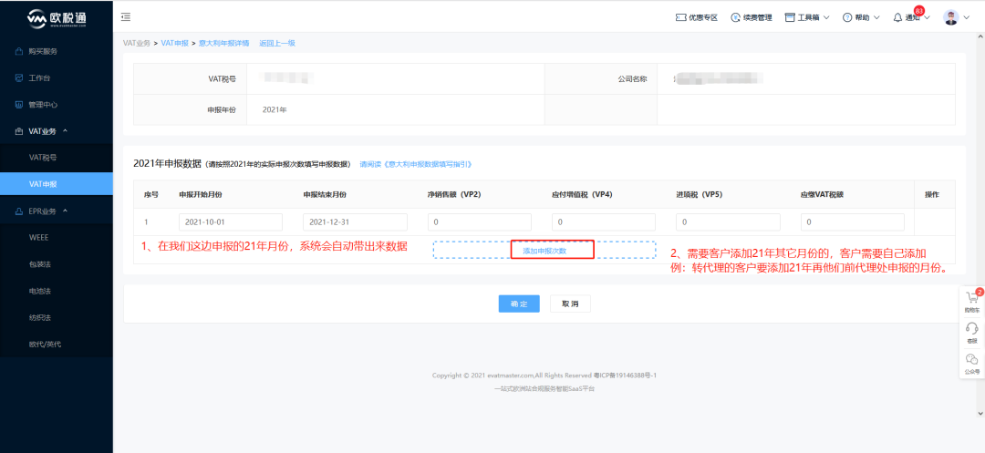985x453 pixels.
Task: Click the 申报开始月份 field 2021-10-01
Action: [x=231, y=222]
